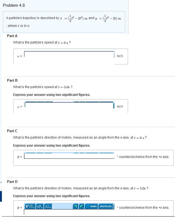The image size is (175, 217).
Task: Redo the answer edit
Action: [81, 206]
